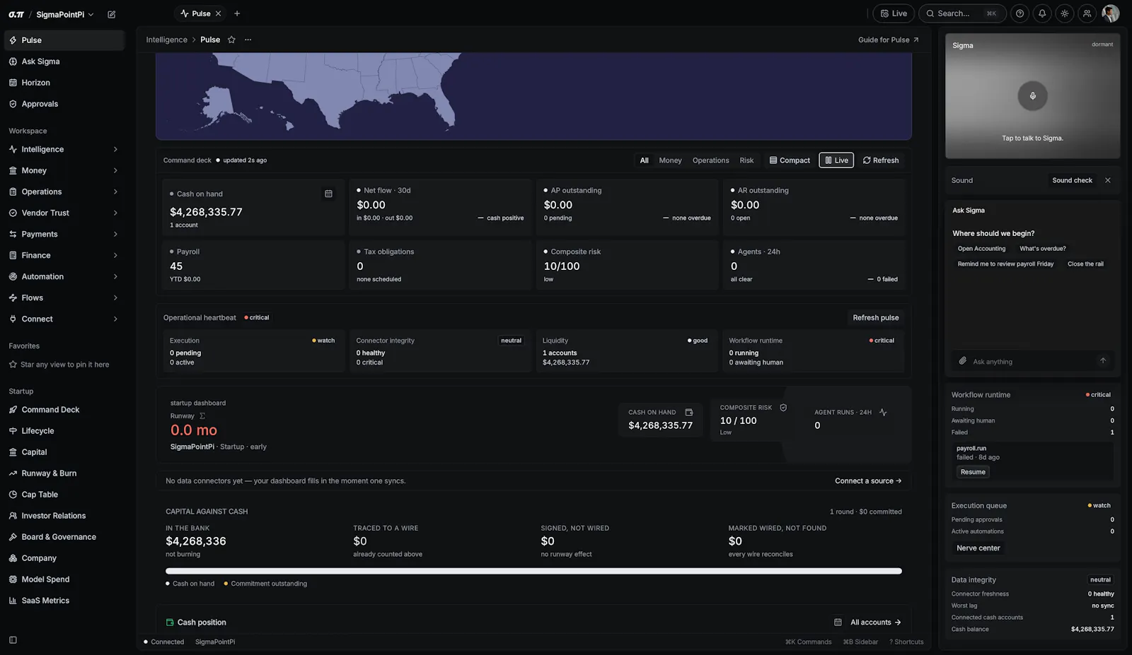This screenshot has width=1132, height=655.
Task: Star the Pulse view as favorite
Action: 231,40
